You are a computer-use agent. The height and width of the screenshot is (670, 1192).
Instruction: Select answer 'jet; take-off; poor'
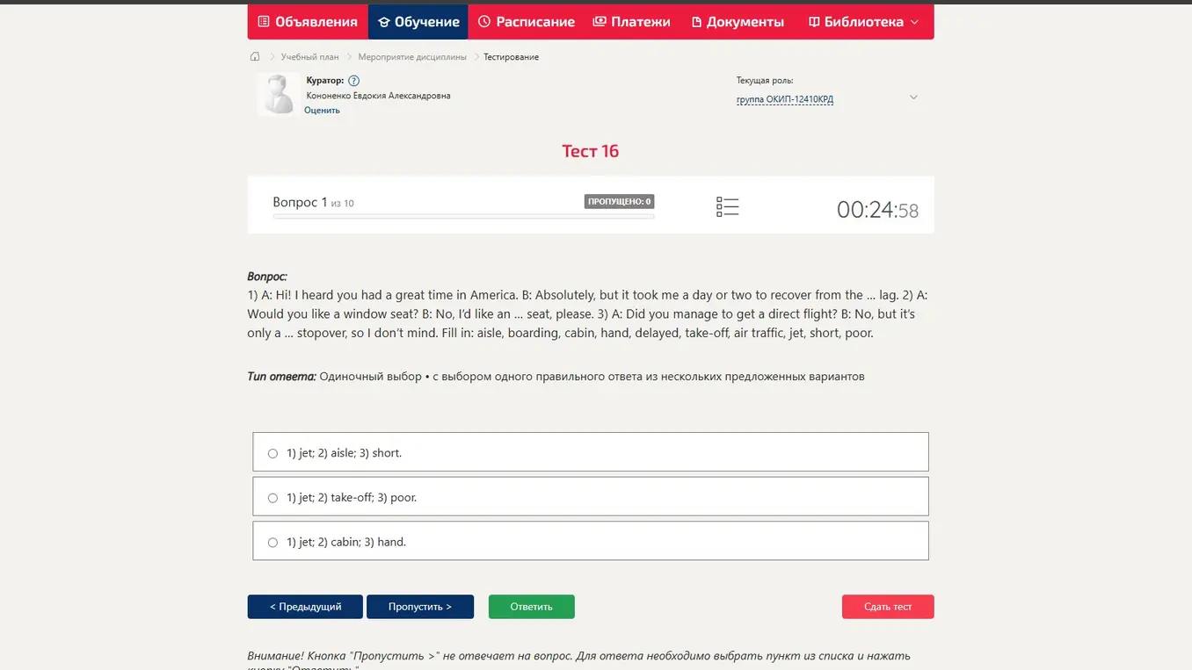coord(591,497)
